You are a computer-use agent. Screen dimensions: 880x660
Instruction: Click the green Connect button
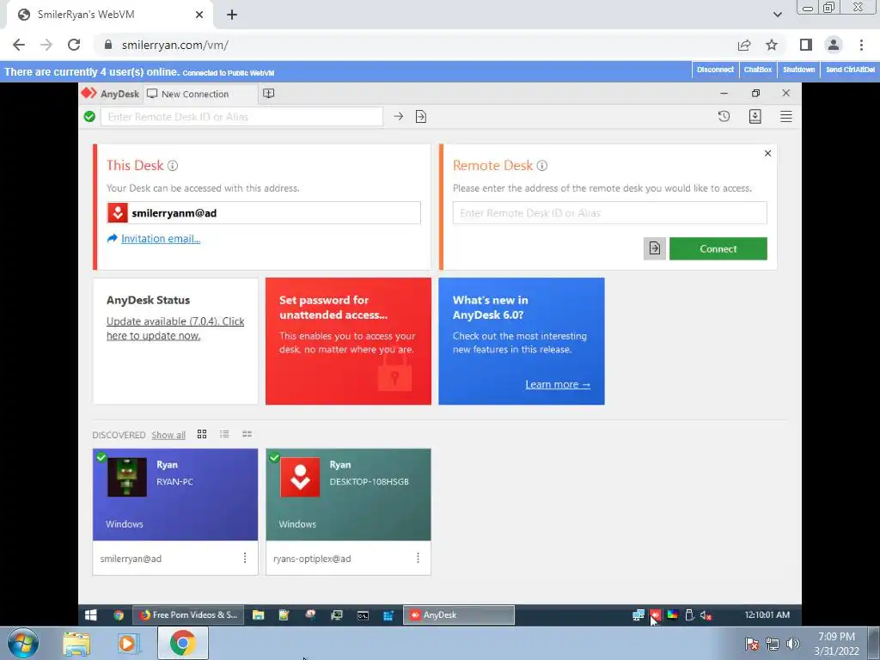(718, 248)
